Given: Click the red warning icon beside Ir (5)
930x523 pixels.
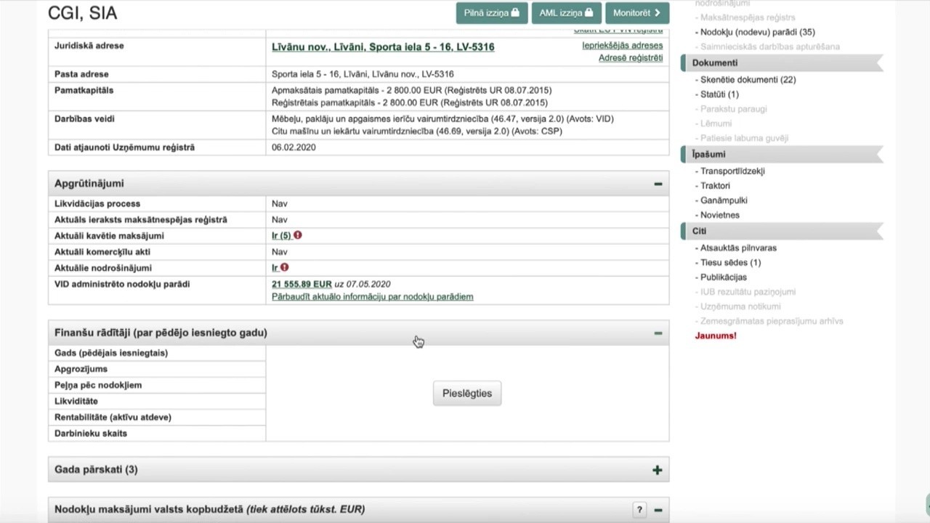Looking at the screenshot, I should [x=298, y=235].
